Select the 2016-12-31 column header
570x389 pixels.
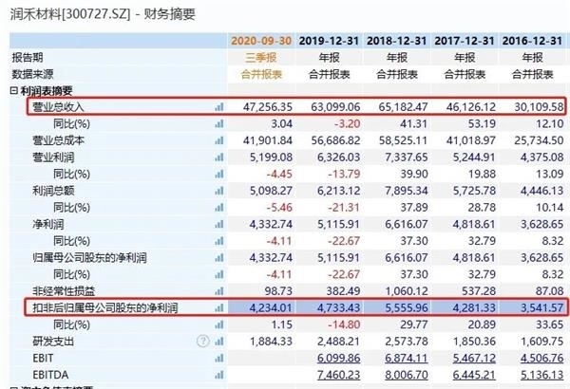533,41
